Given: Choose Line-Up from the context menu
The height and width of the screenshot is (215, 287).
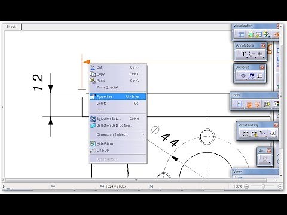Looking at the screenshot, I should (x=118, y=150).
